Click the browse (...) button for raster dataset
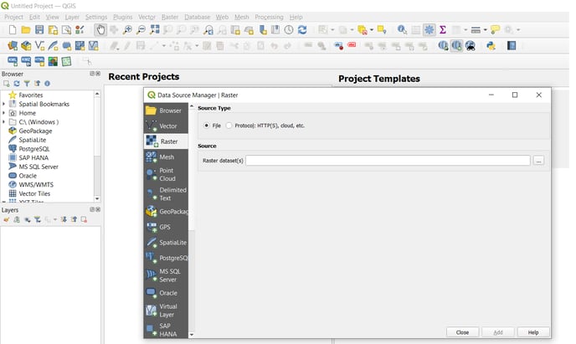 [x=538, y=161]
